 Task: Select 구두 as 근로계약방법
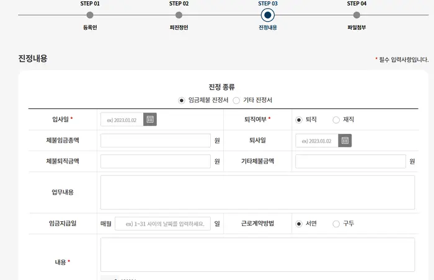click(336, 224)
